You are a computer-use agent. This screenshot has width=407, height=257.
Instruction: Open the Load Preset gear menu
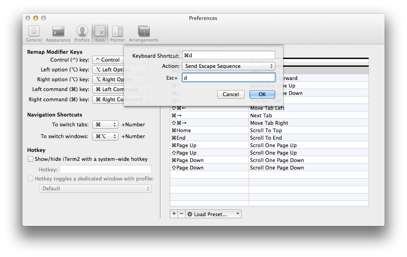point(213,214)
